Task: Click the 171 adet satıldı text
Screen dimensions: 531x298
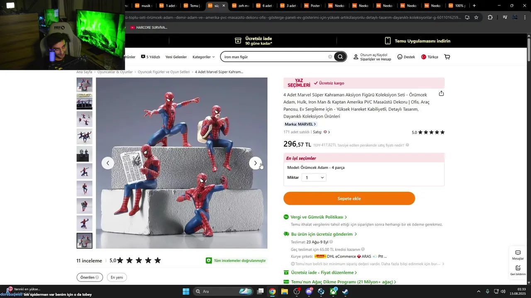Action: (297, 132)
